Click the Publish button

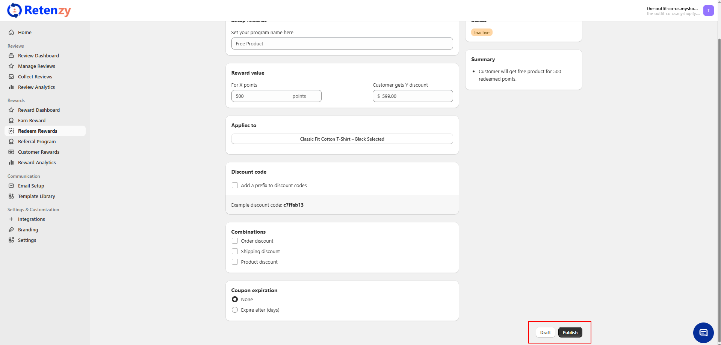click(570, 332)
